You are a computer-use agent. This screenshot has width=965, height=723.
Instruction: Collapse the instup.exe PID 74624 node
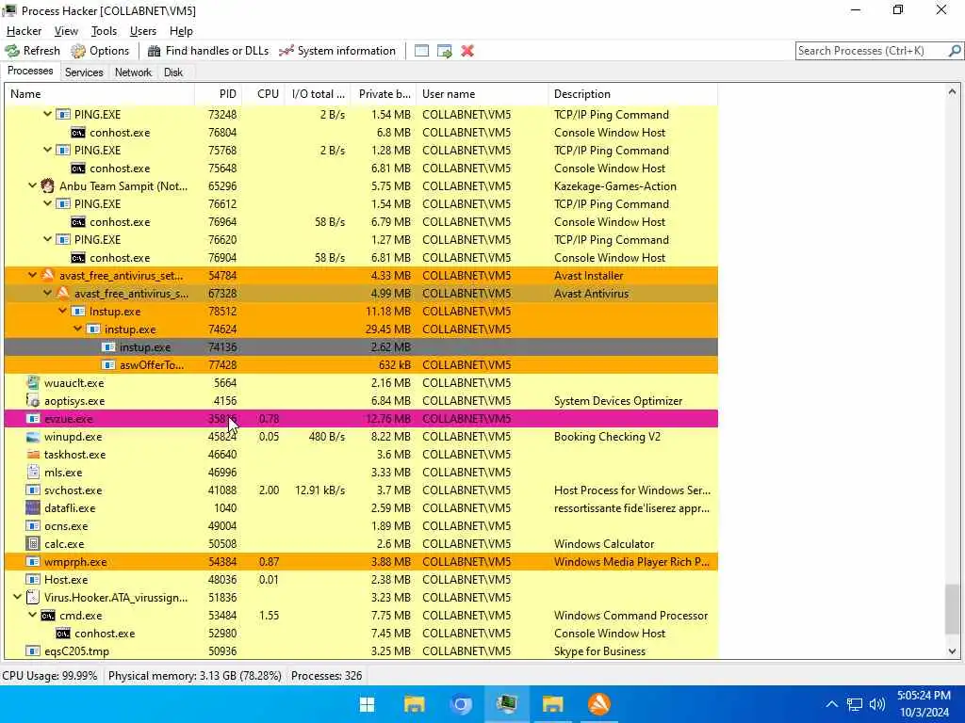[x=77, y=329]
